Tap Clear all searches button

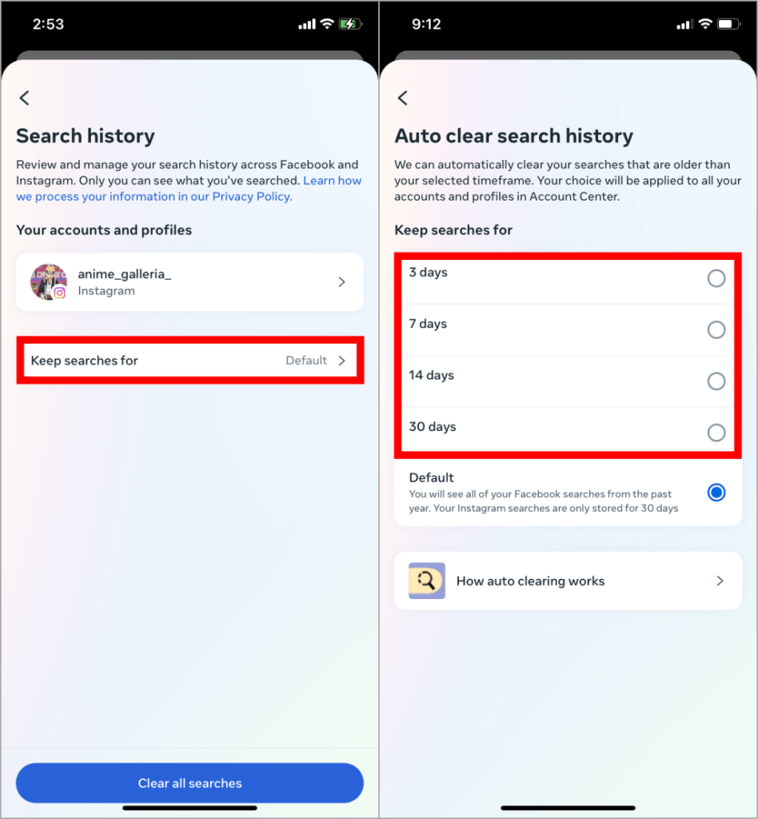click(x=189, y=783)
